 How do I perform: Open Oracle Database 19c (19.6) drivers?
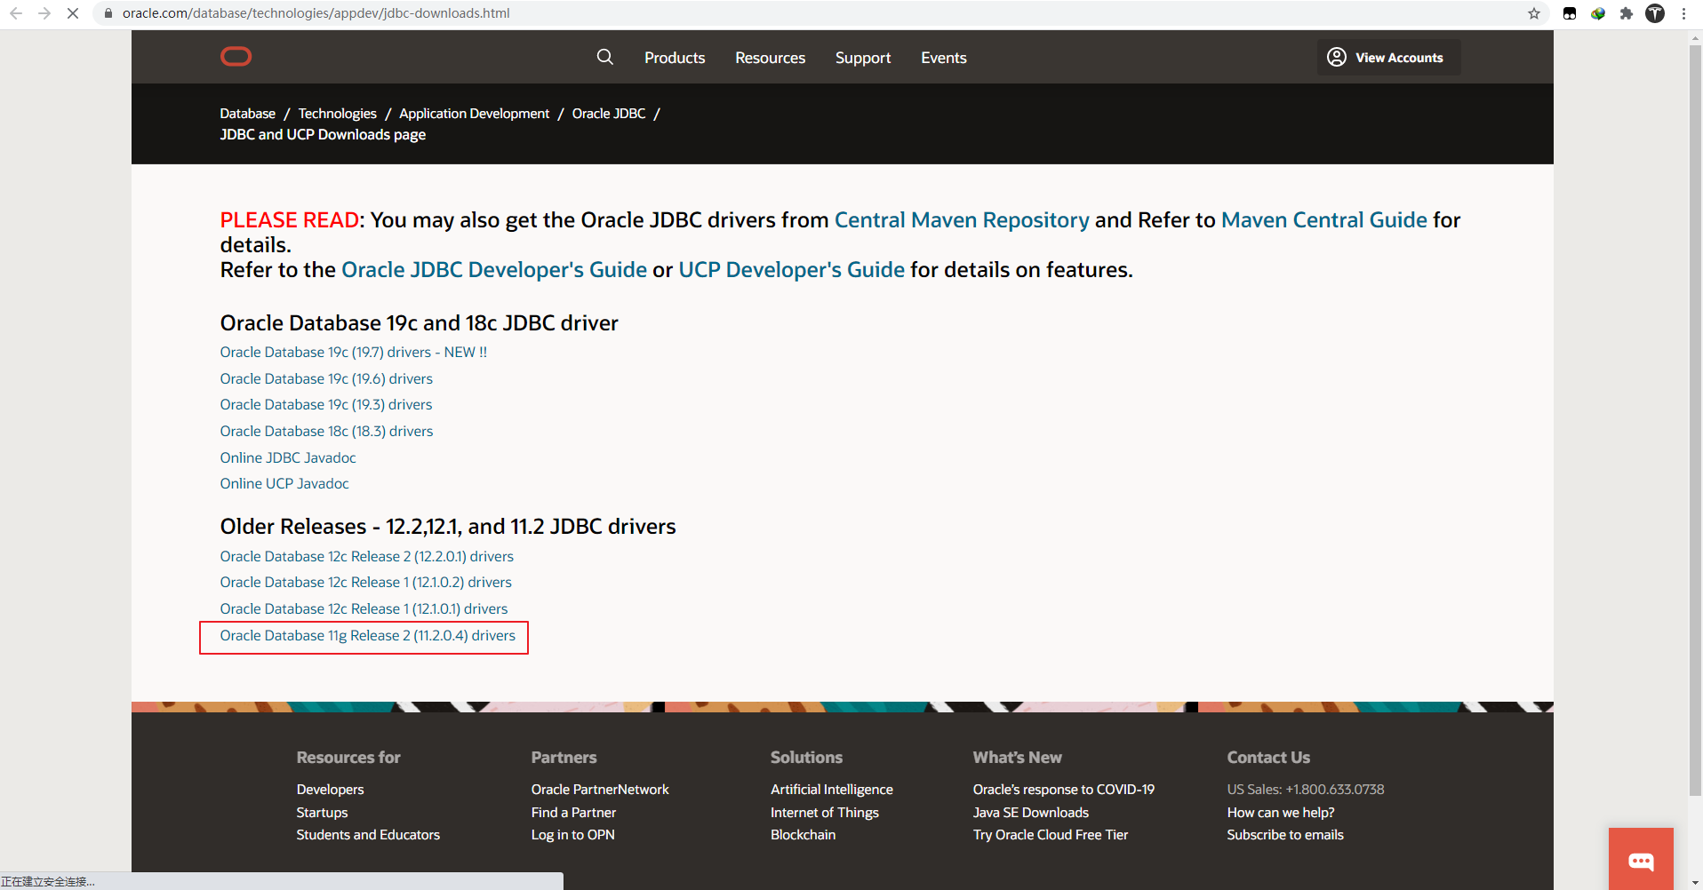click(x=326, y=378)
